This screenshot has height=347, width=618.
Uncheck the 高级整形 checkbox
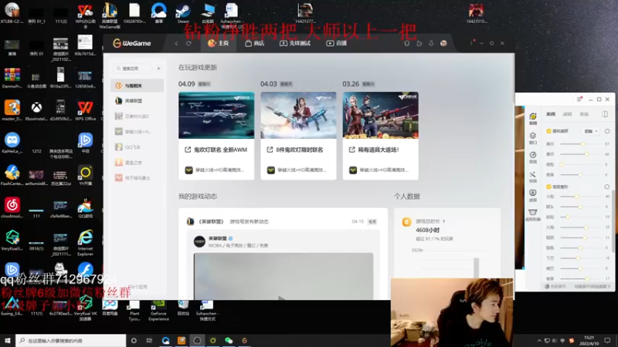tap(548, 187)
